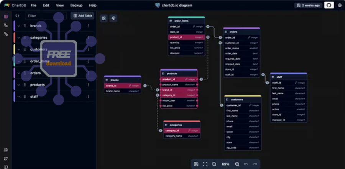Toggle the code view brackets icon
The height and width of the screenshot is (169, 345).
click(x=17, y=16)
